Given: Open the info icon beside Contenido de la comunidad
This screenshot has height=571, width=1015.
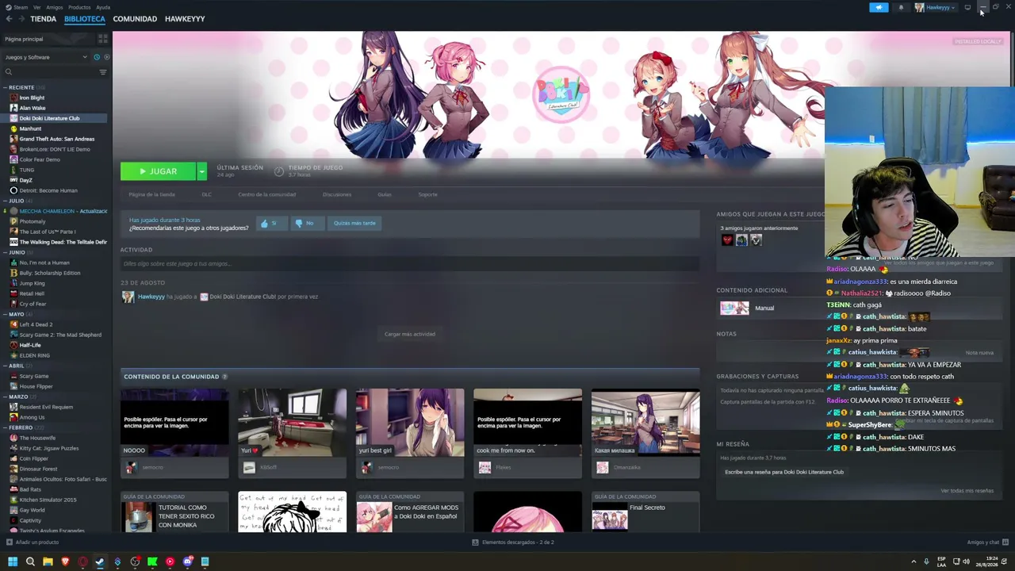Looking at the screenshot, I should click(224, 377).
